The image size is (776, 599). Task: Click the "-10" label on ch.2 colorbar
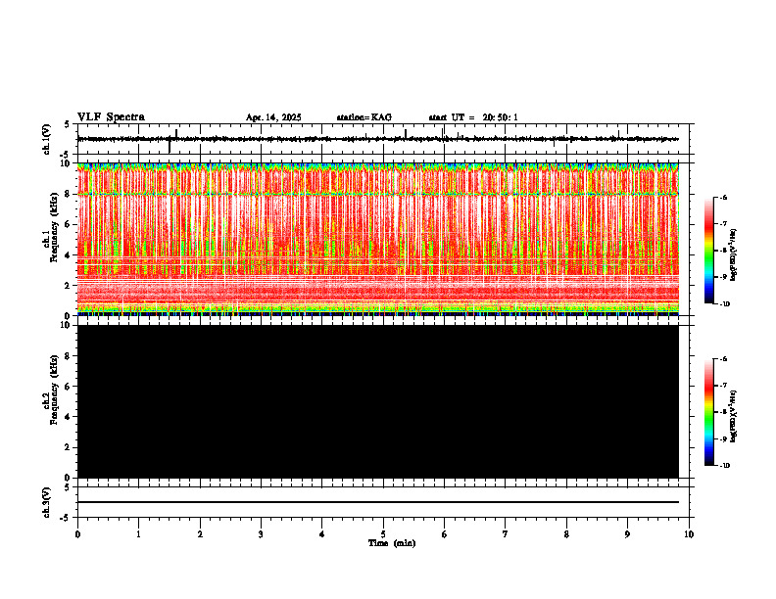pos(724,466)
